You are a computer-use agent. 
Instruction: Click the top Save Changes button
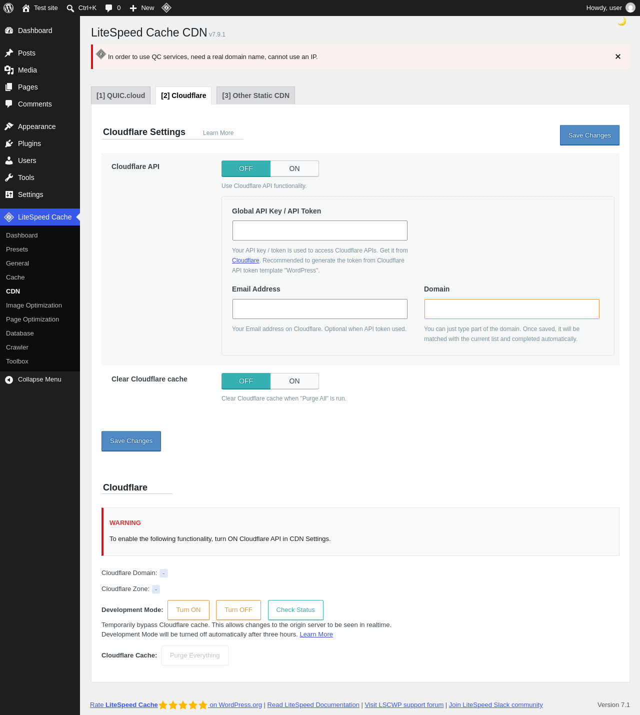(589, 135)
